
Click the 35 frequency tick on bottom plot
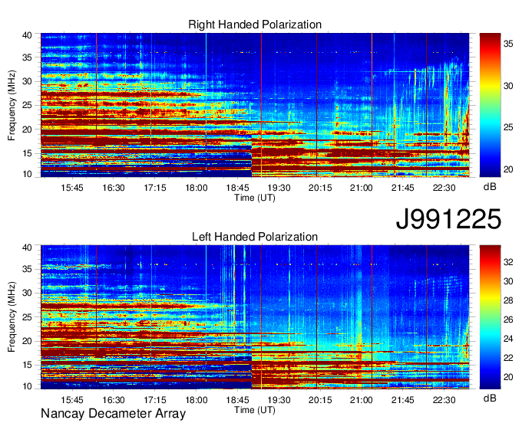28,269
